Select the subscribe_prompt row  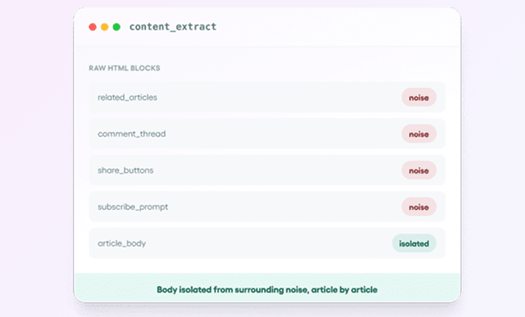pos(266,207)
